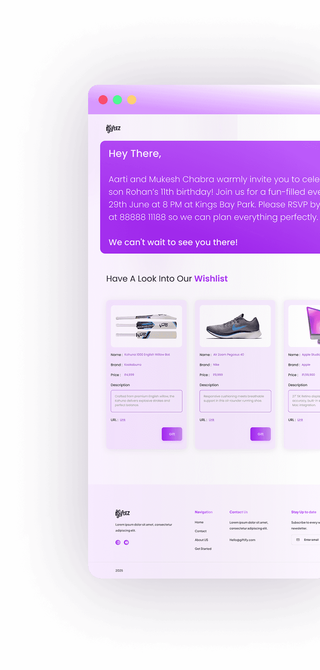Image resolution: width=320 pixels, height=670 pixels.
Task: Click the envelope icon in the email field
Action: [x=298, y=540]
